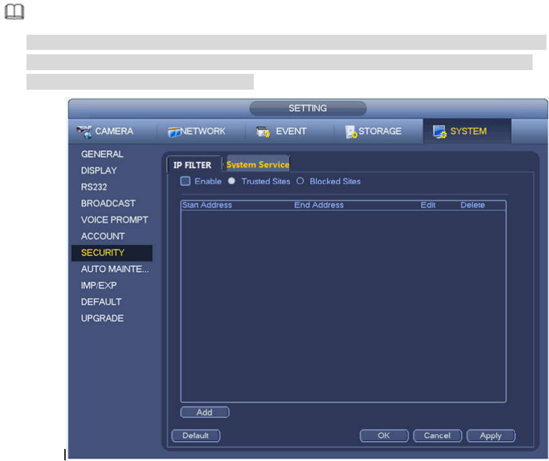Click the Cancel button
The height and width of the screenshot is (461, 549).
(437, 436)
